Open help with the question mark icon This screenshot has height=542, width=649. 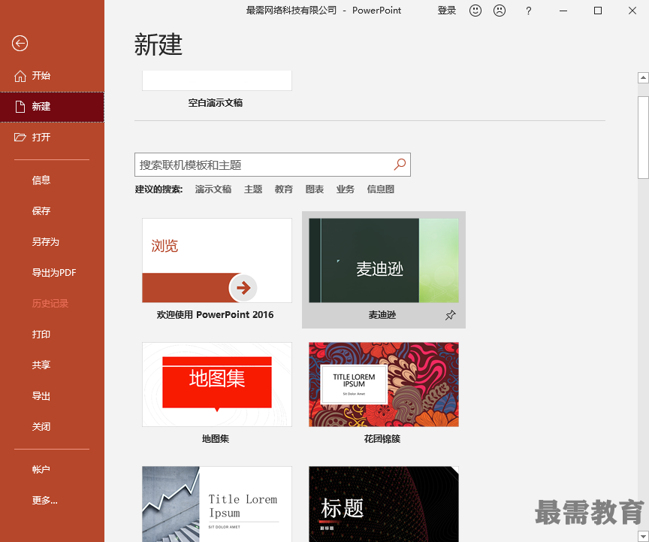click(x=529, y=11)
